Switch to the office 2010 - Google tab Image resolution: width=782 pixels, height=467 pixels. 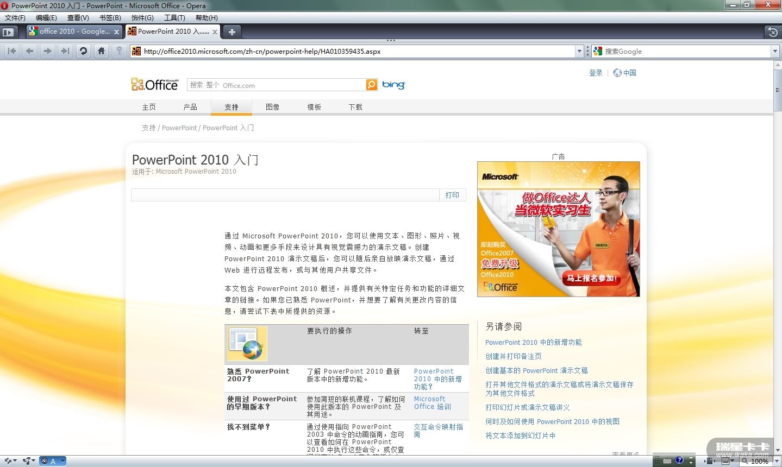click(75, 31)
